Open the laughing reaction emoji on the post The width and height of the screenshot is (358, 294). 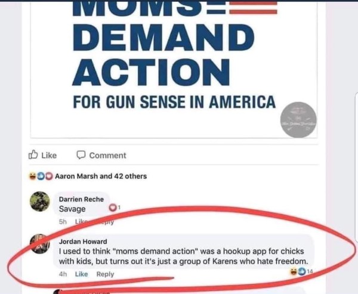[33, 176]
